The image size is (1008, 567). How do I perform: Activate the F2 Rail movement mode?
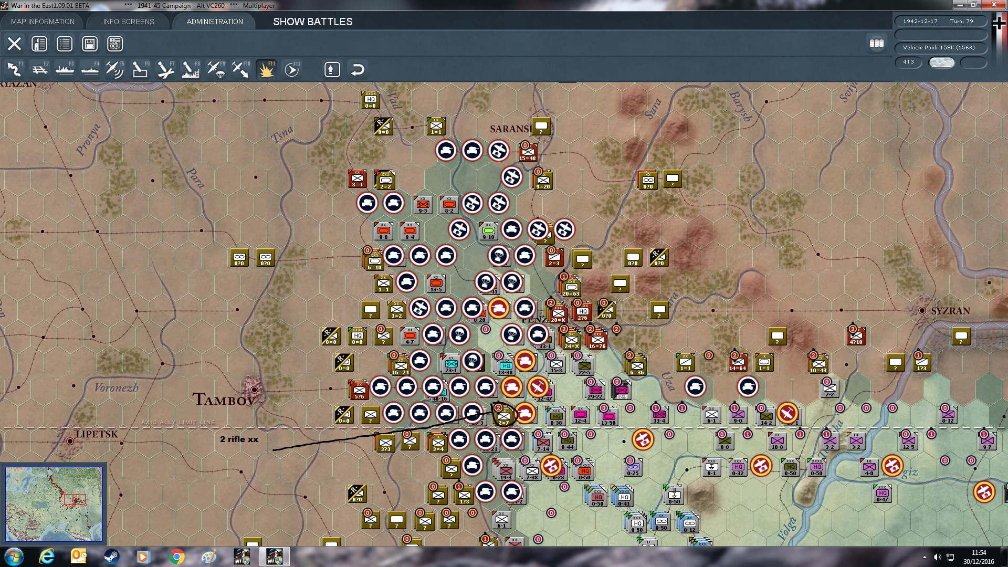[x=39, y=69]
